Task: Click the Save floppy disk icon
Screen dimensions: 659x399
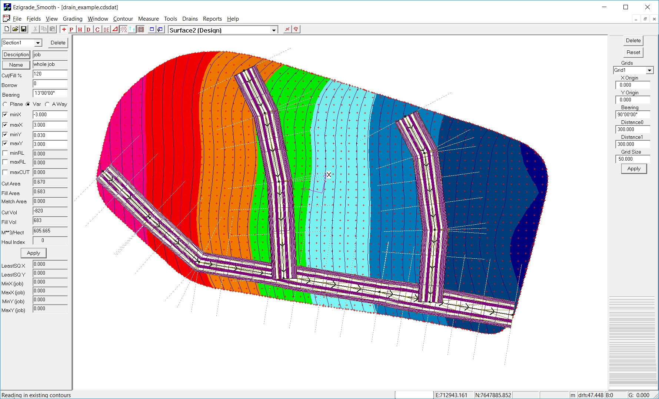Action: (24, 29)
